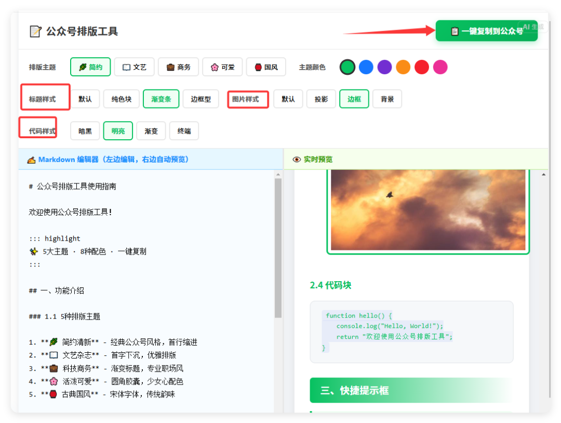
Task: Click the Markdown 编辑器 panel header text
Action: pos(113,159)
